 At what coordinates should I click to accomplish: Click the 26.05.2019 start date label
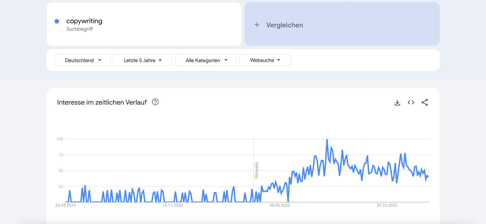point(66,205)
